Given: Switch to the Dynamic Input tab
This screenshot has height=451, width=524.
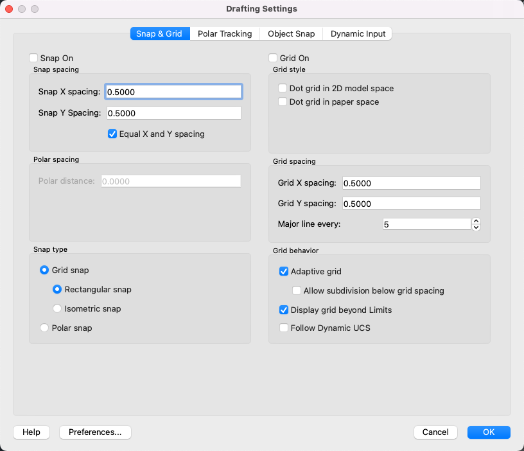Looking at the screenshot, I should click(357, 33).
